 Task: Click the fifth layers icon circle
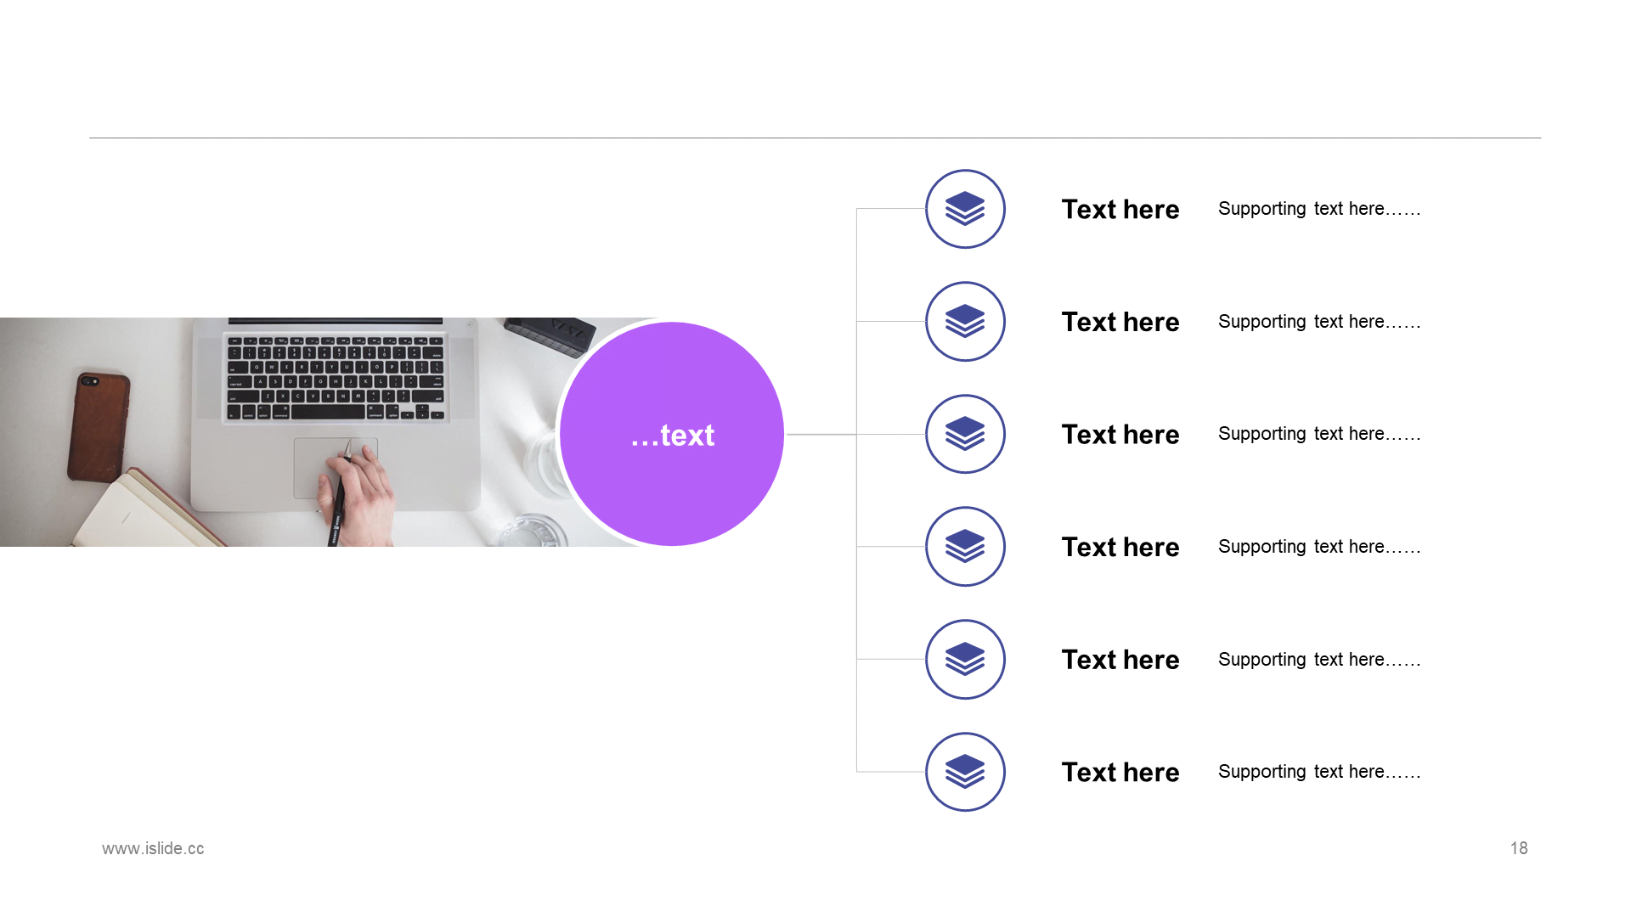(965, 660)
